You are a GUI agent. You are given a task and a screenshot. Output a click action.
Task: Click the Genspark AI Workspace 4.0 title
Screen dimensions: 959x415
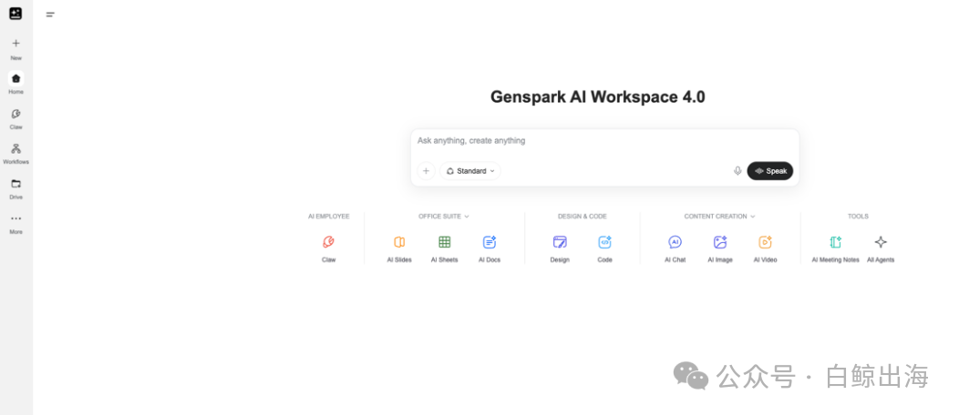tap(597, 97)
